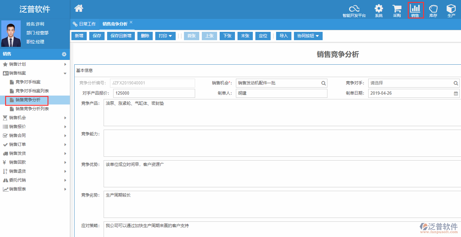Open the calendar picker for 制单日期
This screenshot has height=237, width=461.
pyautogui.click(x=456, y=93)
